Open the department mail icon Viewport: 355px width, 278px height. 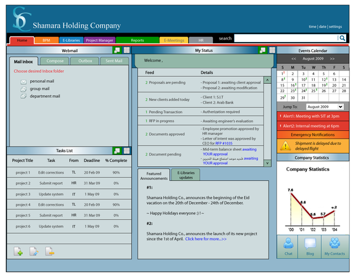pyautogui.click(x=24, y=96)
